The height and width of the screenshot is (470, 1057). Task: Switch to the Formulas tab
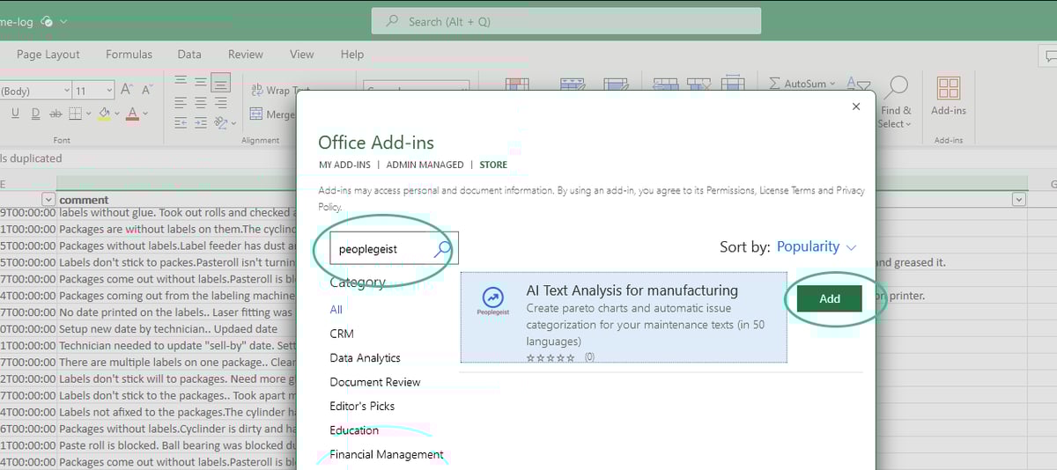coord(129,55)
